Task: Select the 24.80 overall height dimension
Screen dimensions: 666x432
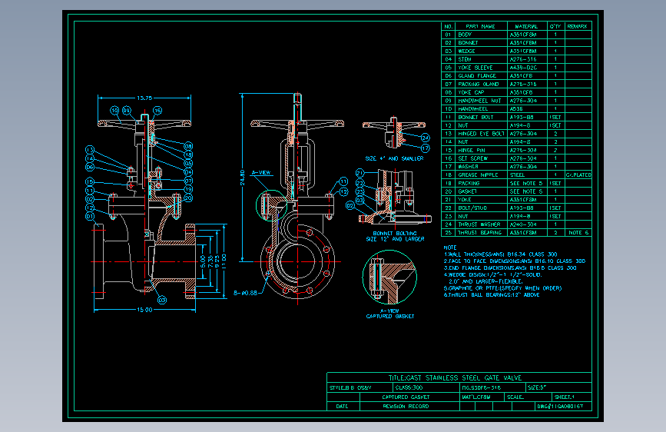Action: pos(242,178)
